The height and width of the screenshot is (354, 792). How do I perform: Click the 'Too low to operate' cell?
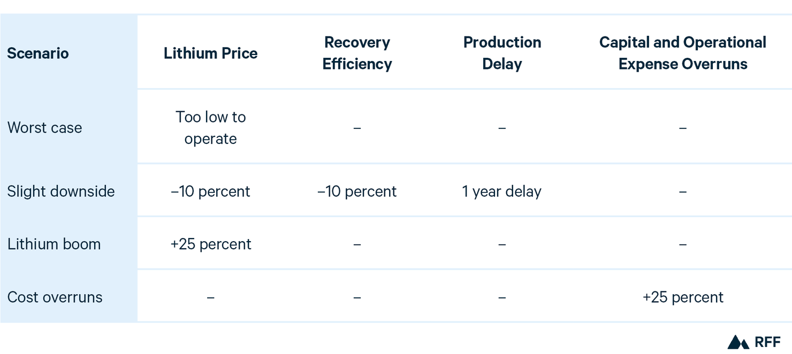(210, 128)
